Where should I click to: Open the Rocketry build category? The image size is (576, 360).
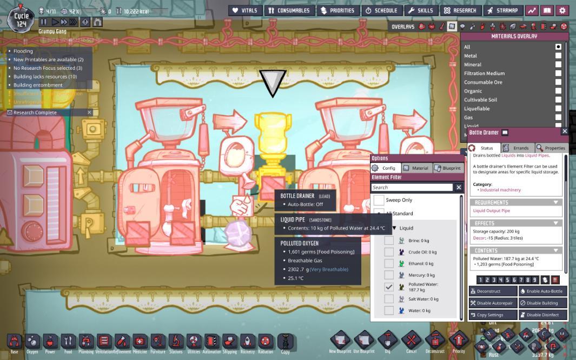coord(248,341)
